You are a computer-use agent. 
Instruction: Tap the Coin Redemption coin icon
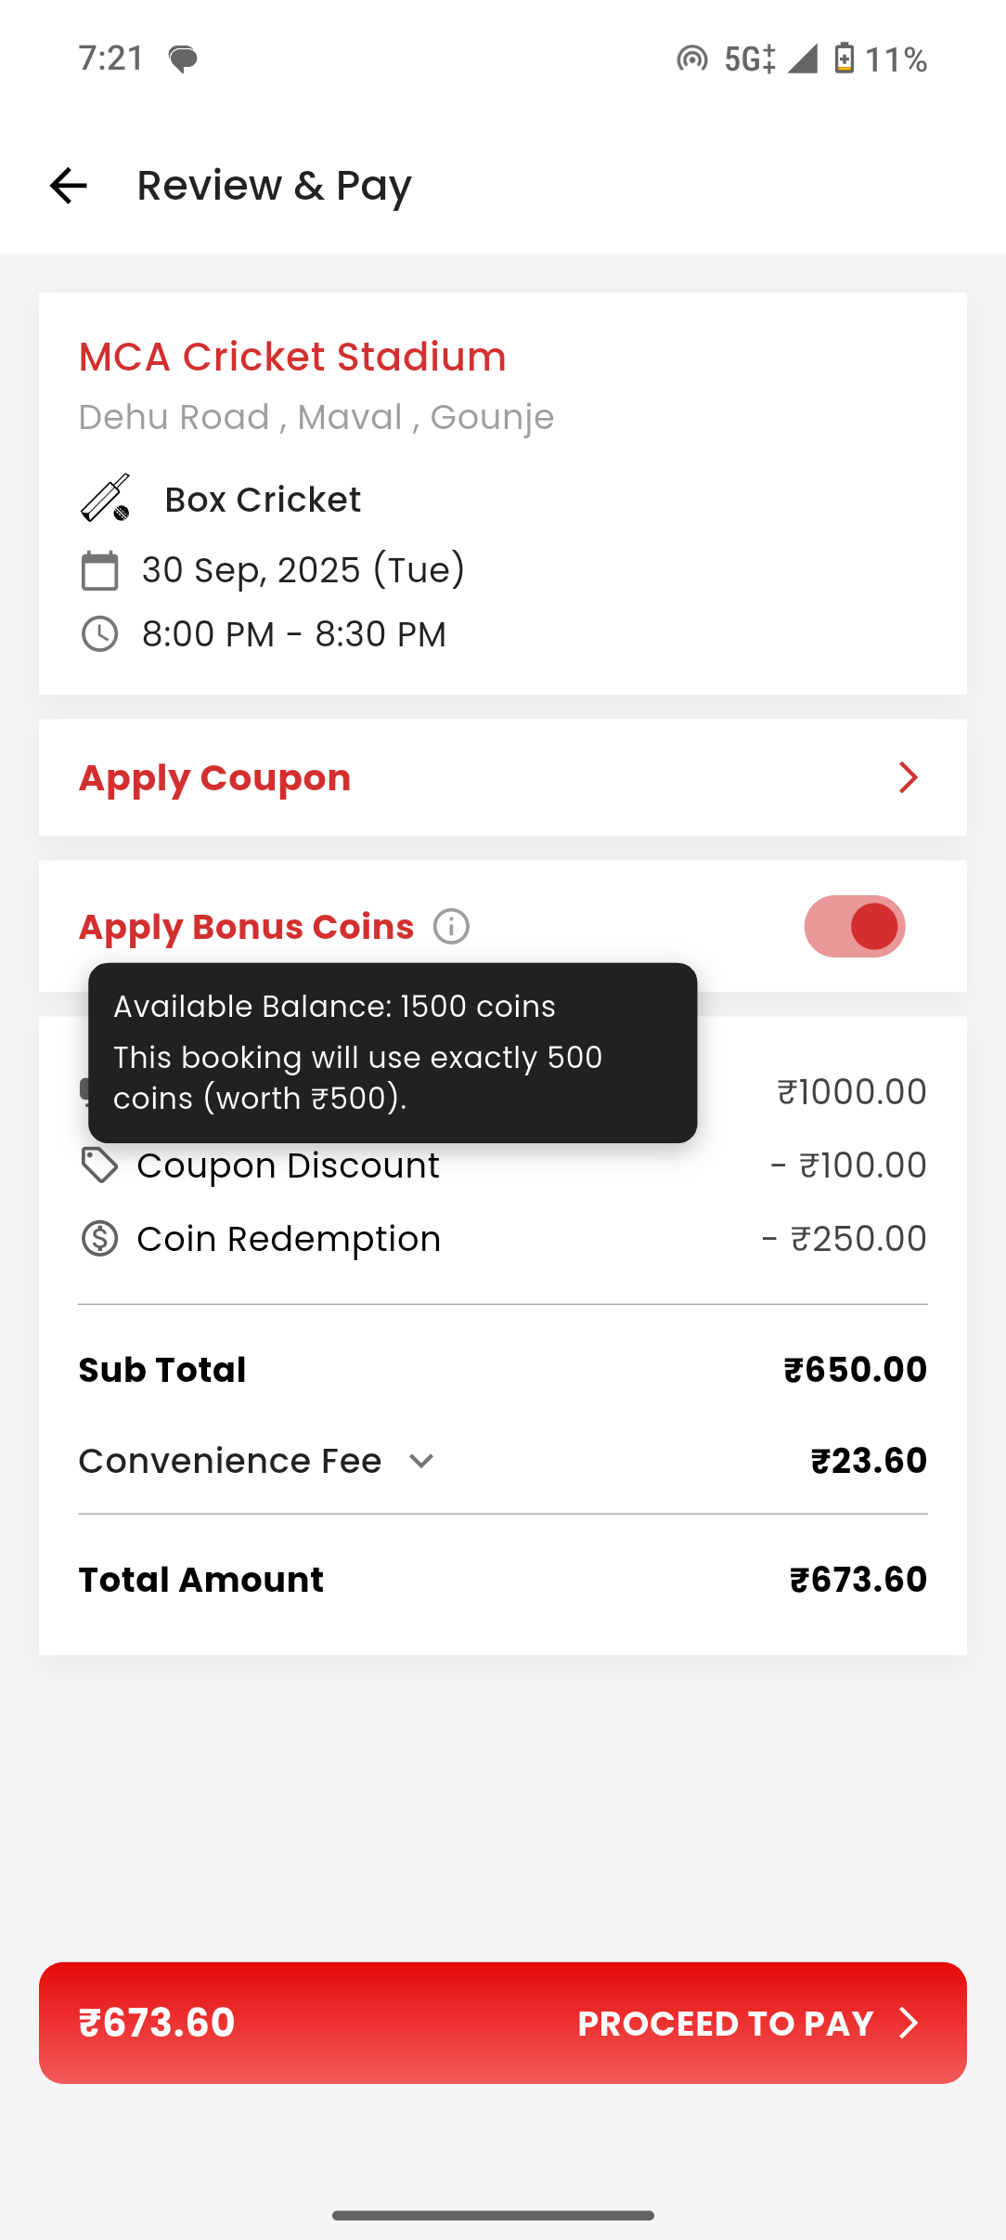point(99,1239)
